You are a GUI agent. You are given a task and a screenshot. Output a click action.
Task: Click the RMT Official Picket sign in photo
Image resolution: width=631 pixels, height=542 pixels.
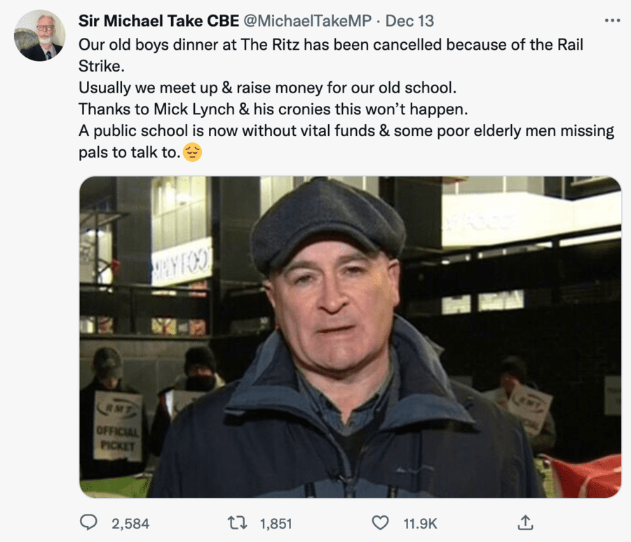(x=118, y=426)
